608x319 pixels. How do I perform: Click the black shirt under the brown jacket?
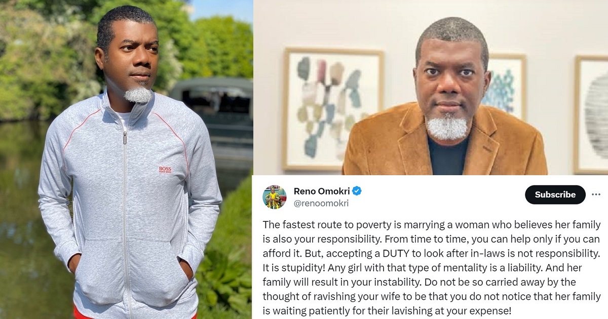[x=448, y=156]
